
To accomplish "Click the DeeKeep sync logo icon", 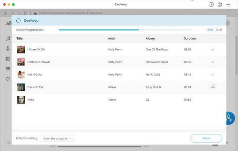I will point(18,20).
